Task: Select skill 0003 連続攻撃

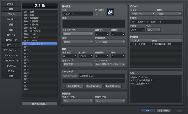Action: click(40, 18)
